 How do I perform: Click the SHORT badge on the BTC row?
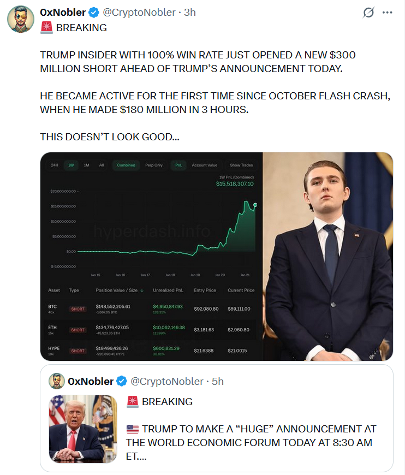point(78,308)
